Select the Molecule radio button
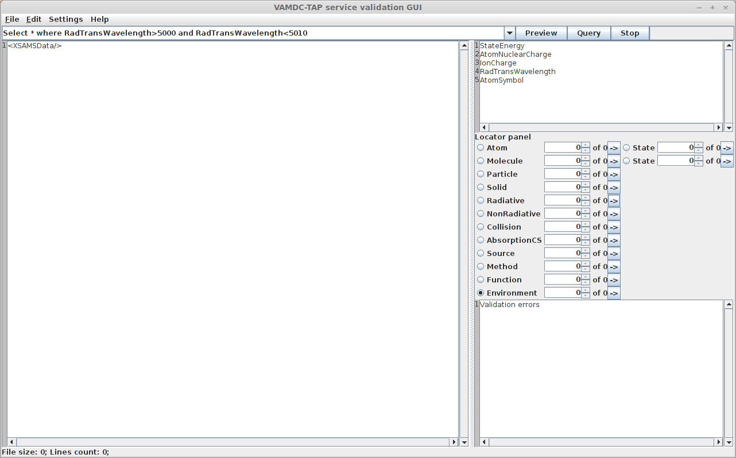 [481, 161]
